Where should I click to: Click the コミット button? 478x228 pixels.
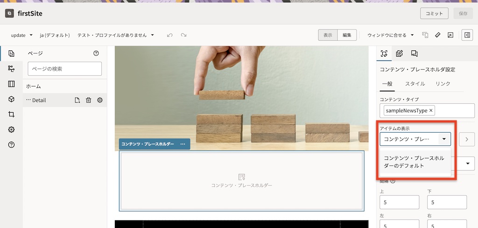pyautogui.click(x=434, y=14)
